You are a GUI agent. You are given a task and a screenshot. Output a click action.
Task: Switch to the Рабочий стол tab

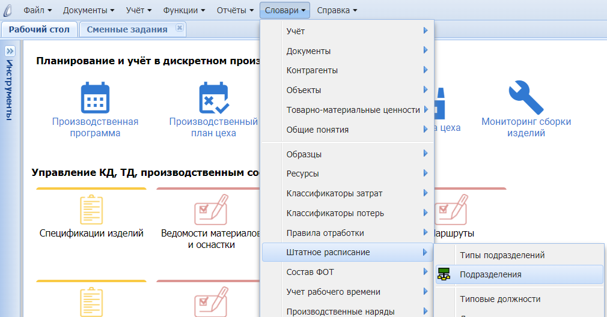point(39,29)
